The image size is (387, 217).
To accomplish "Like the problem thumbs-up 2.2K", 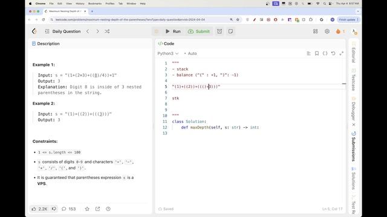I will 39,209.
